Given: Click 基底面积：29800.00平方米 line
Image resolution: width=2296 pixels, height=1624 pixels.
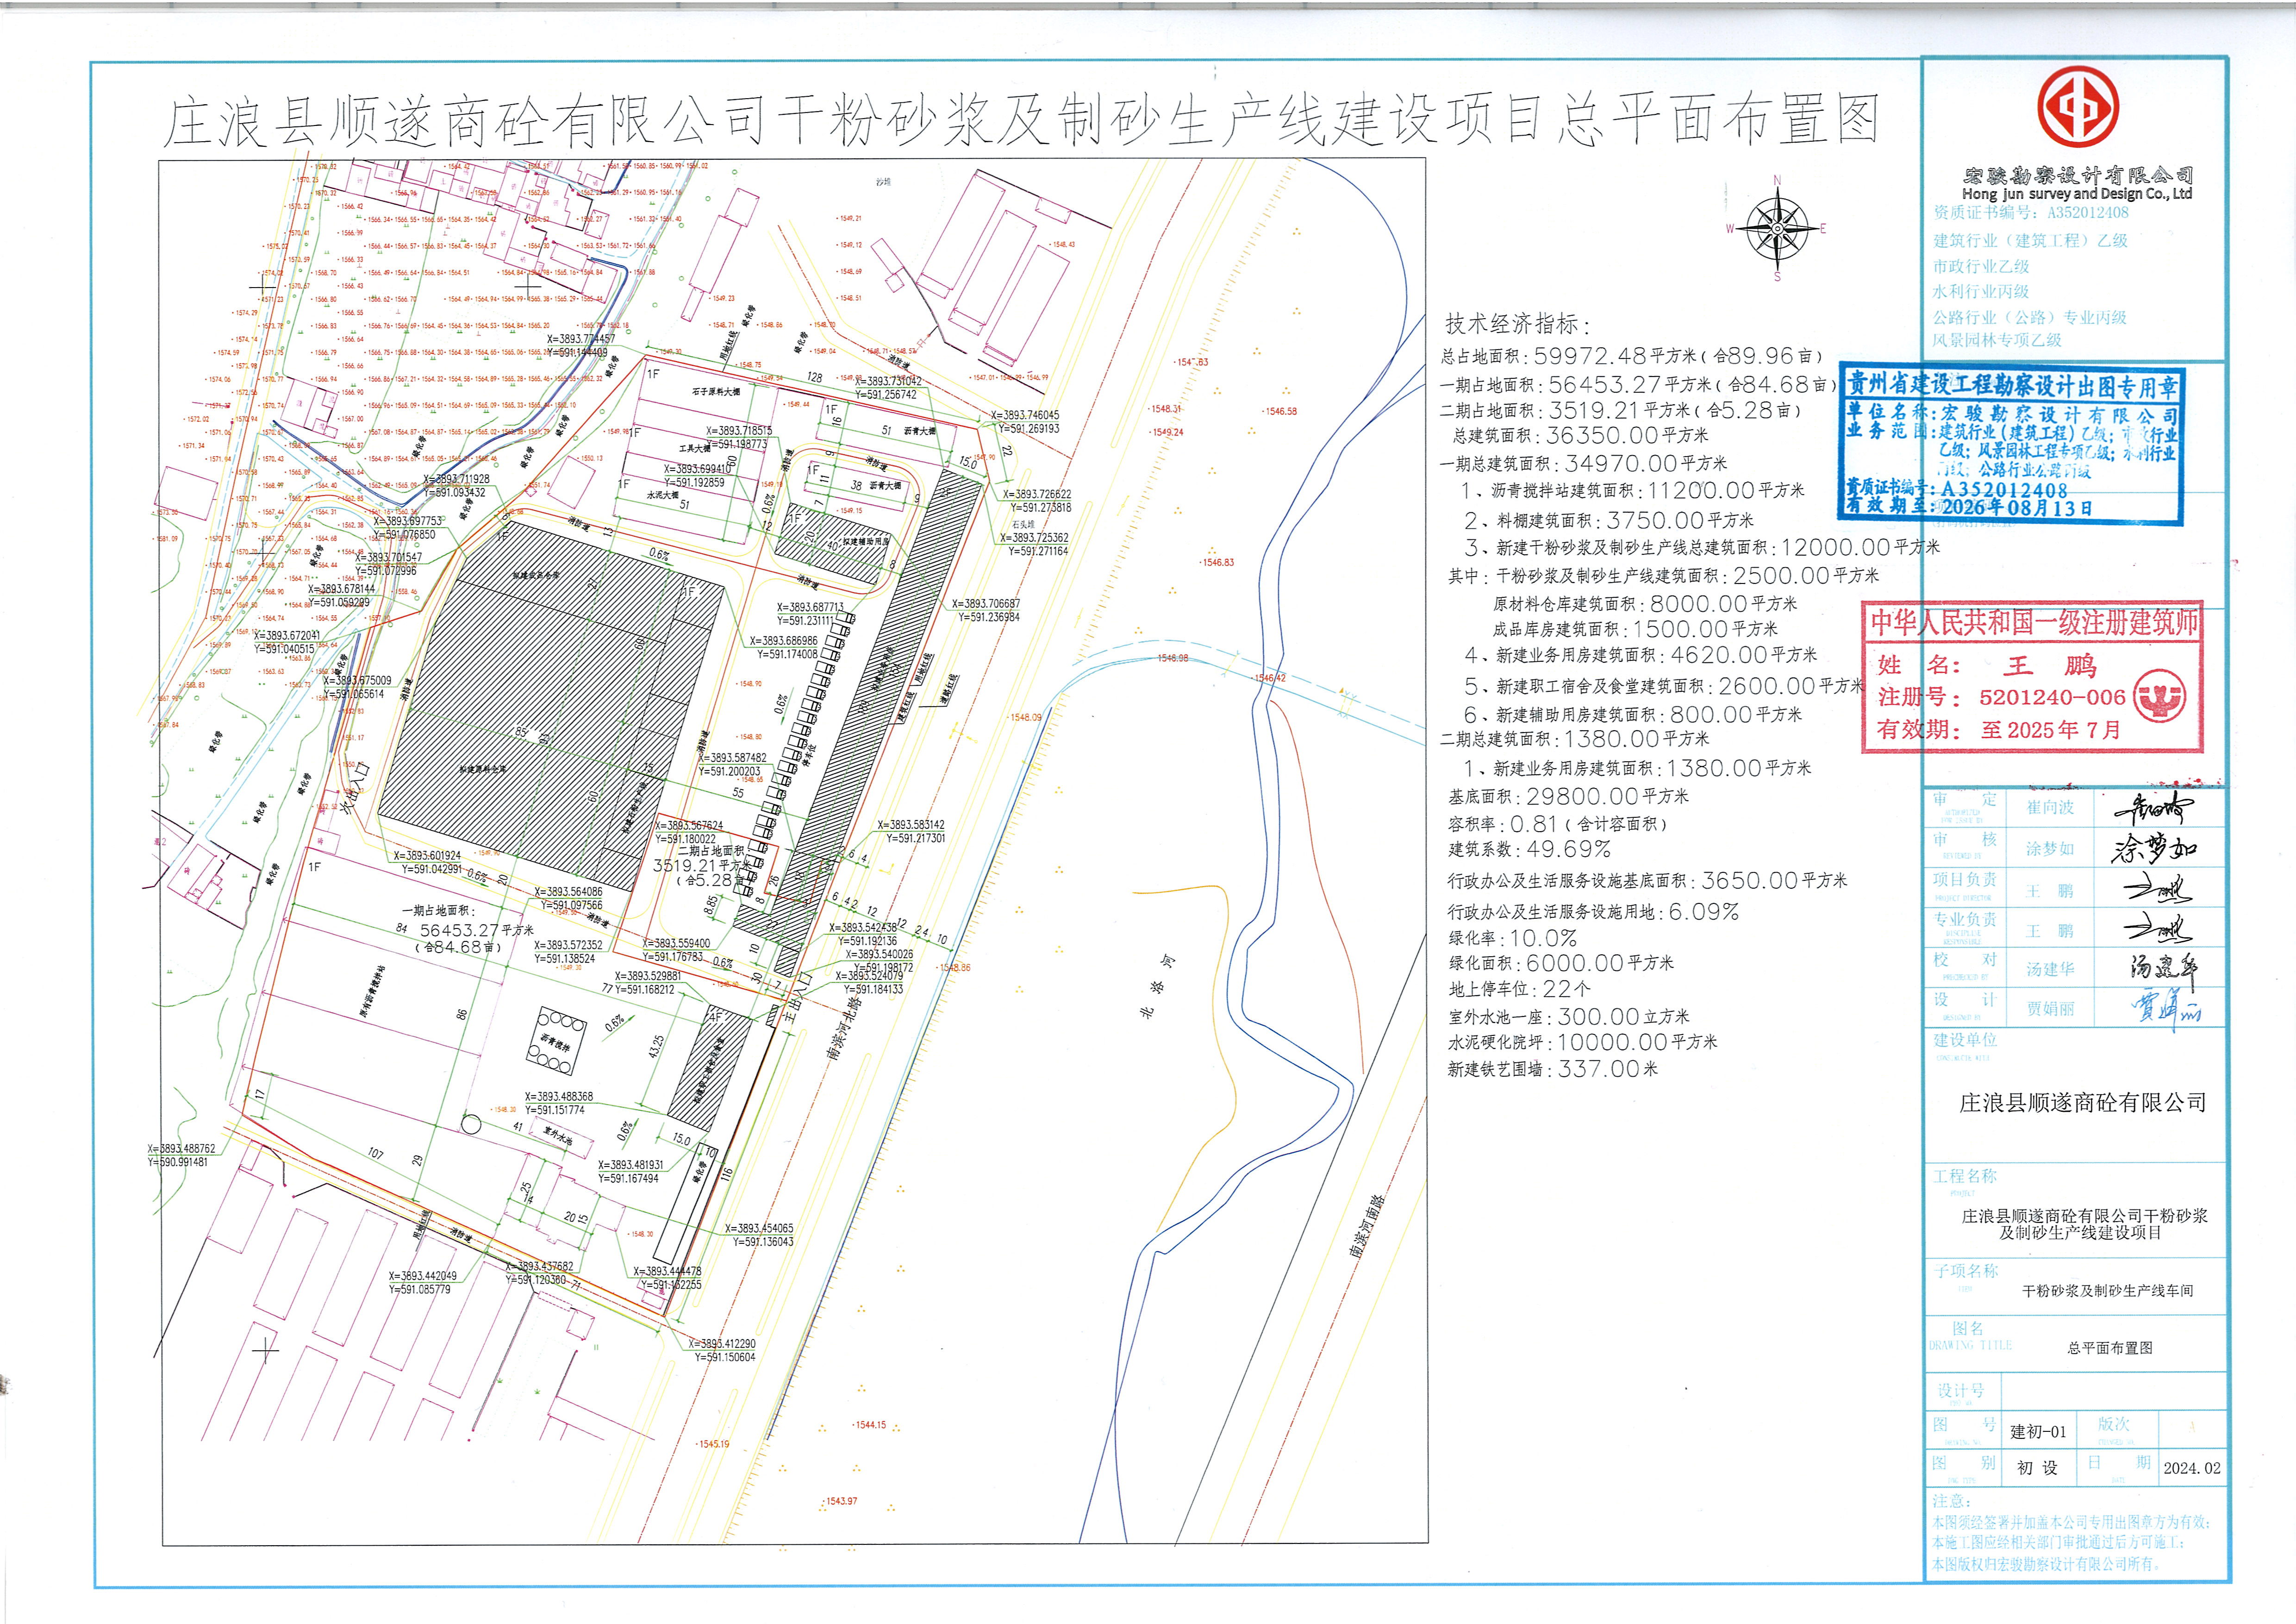Looking at the screenshot, I should pyautogui.click(x=1569, y=796).
